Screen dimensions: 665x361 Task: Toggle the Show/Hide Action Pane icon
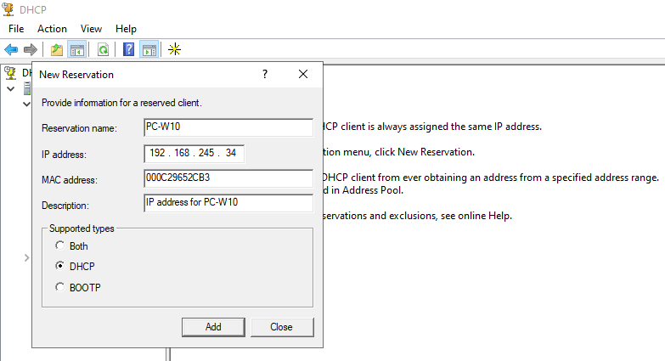(x=149, y=49)
